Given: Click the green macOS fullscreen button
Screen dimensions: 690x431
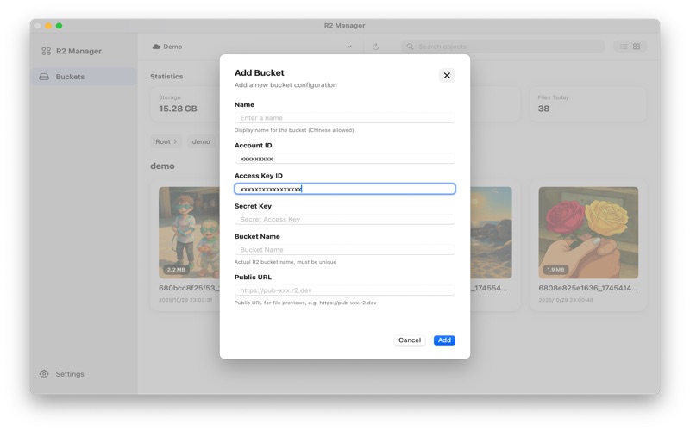Looking at the screenshot, I should pos(59,26).
